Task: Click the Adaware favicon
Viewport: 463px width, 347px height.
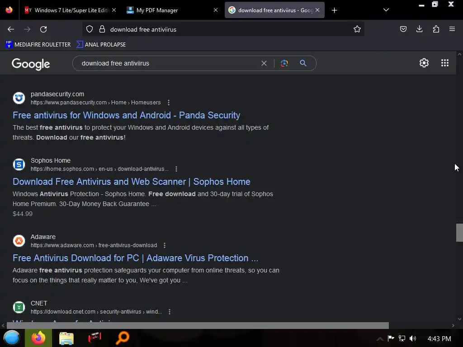Action: (x=19, y=241)
